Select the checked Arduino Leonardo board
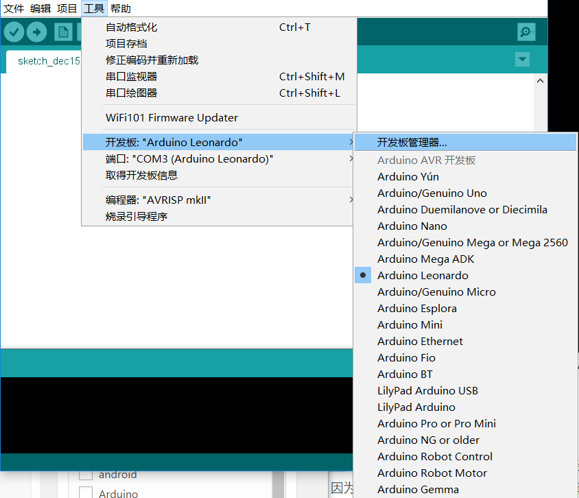579x498 pixels. coord(465,275)
